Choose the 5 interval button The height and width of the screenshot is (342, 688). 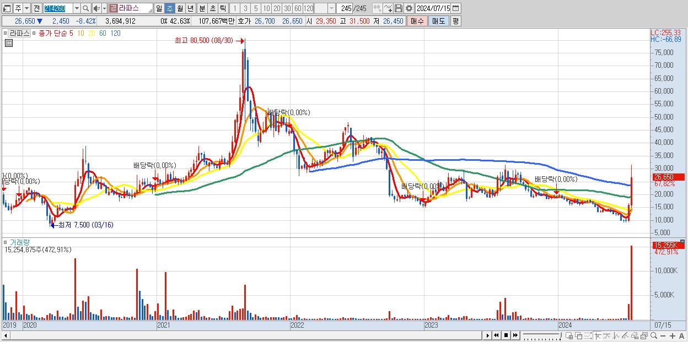click(256, 8)
